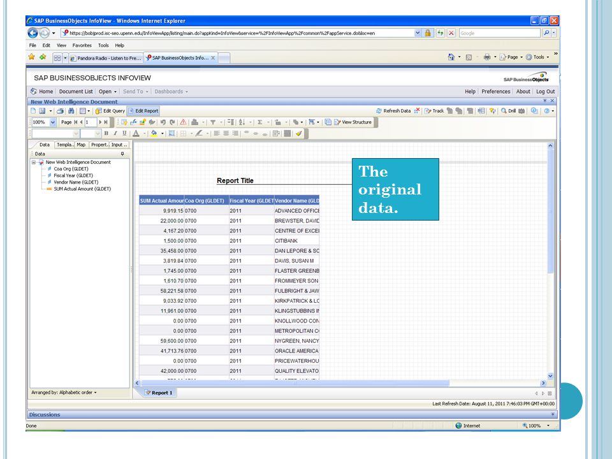Click Edit Report button
The width and height of the screenshot is (612, 459).
[143, 111]
